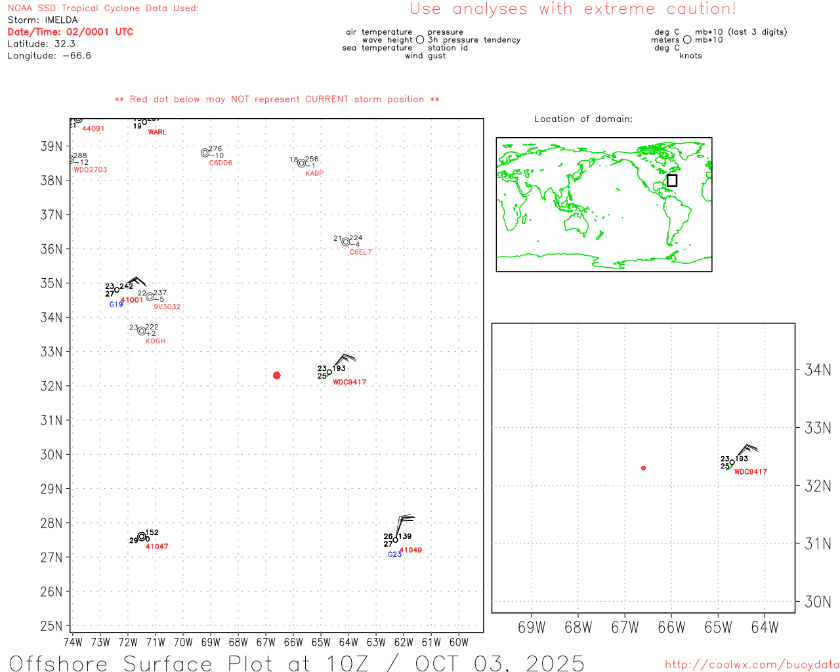840x672 pixels.
Task: Click the blue G19 label
Action: tap(116, 304)
